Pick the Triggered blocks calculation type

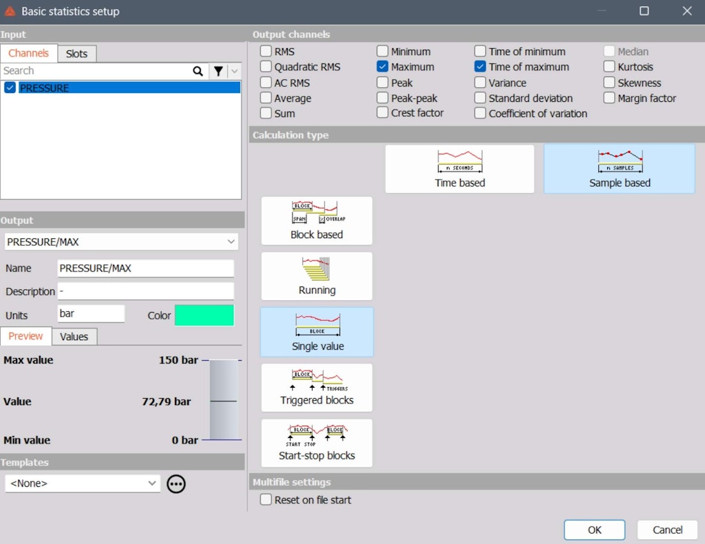316,387
